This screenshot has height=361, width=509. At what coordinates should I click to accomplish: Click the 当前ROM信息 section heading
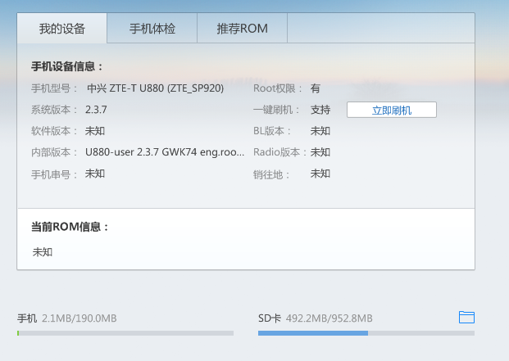(x=70, y=227)
